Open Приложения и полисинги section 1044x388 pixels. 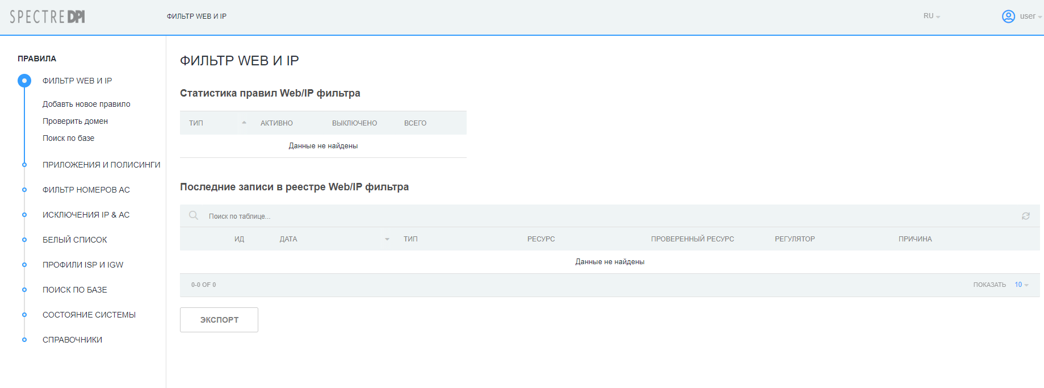tap(101, 165)
